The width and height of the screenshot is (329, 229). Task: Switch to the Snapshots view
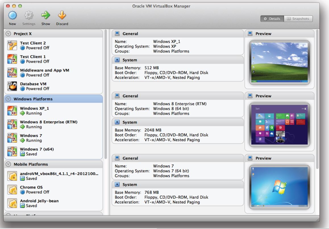click(x=298, y=19)
